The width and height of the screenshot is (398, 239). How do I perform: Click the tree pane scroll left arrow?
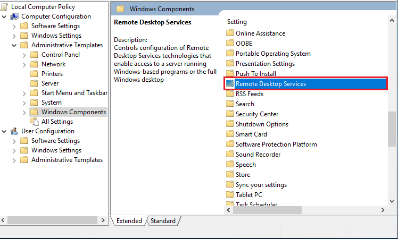coord(3,220)
